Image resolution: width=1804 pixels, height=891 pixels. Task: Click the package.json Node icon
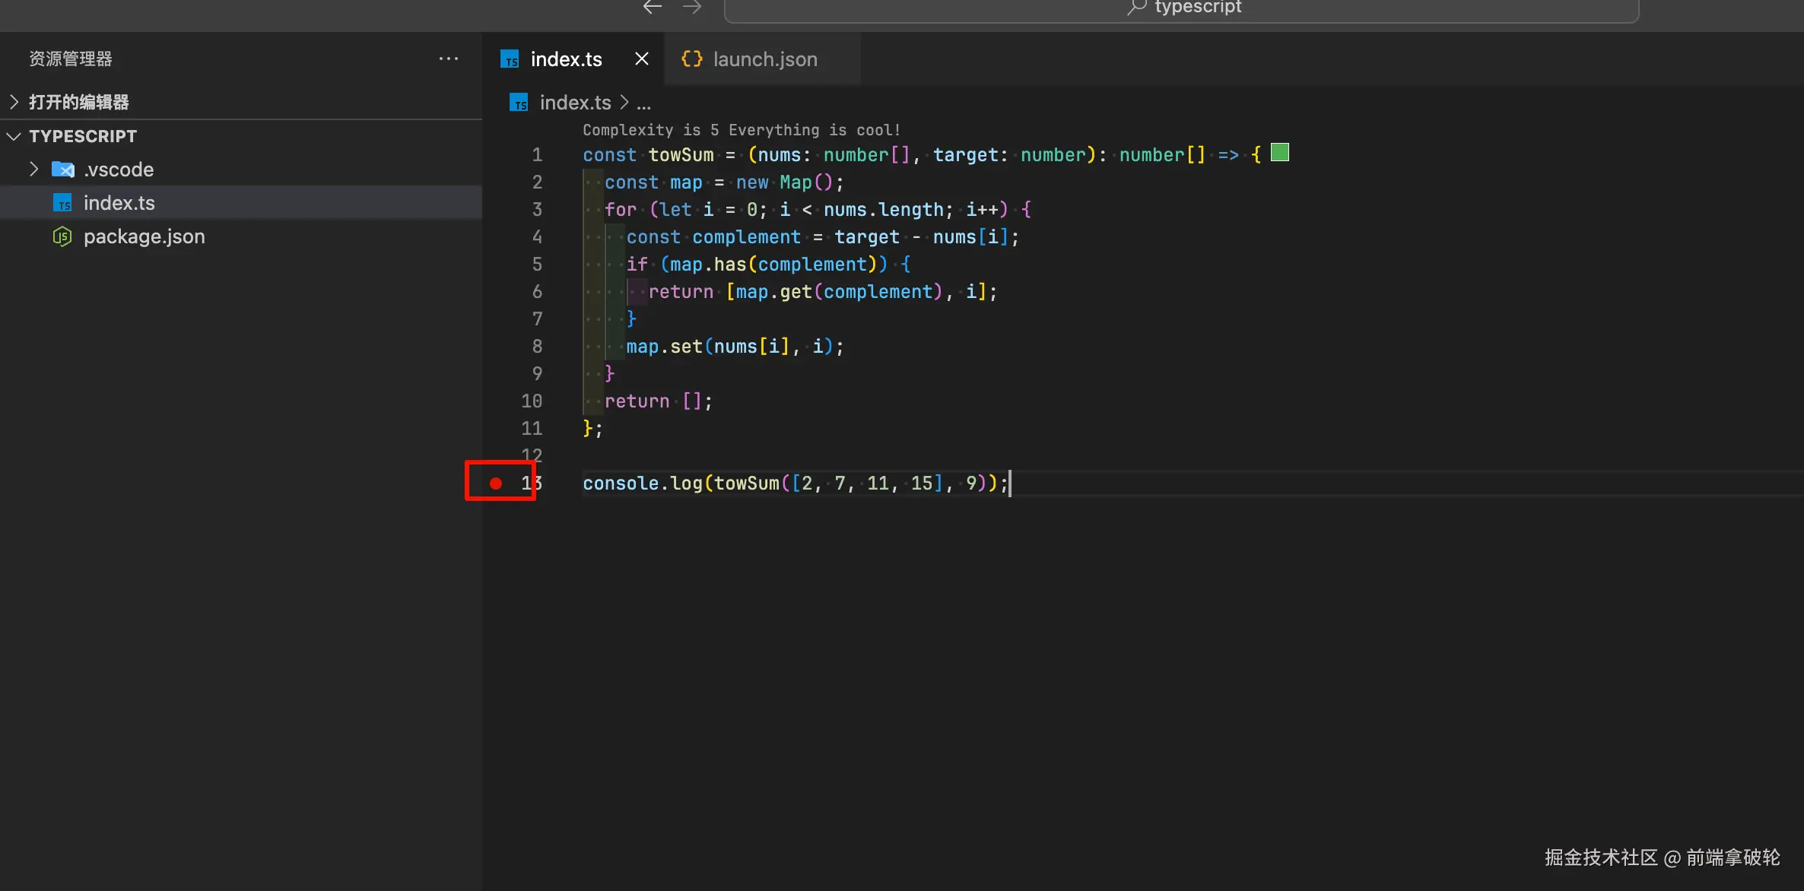[x=62, y=236]
